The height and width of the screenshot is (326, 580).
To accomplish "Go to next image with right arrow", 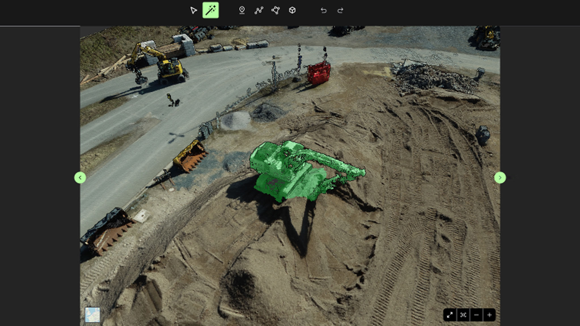I will pyautogui.click(x=500, y=178).
